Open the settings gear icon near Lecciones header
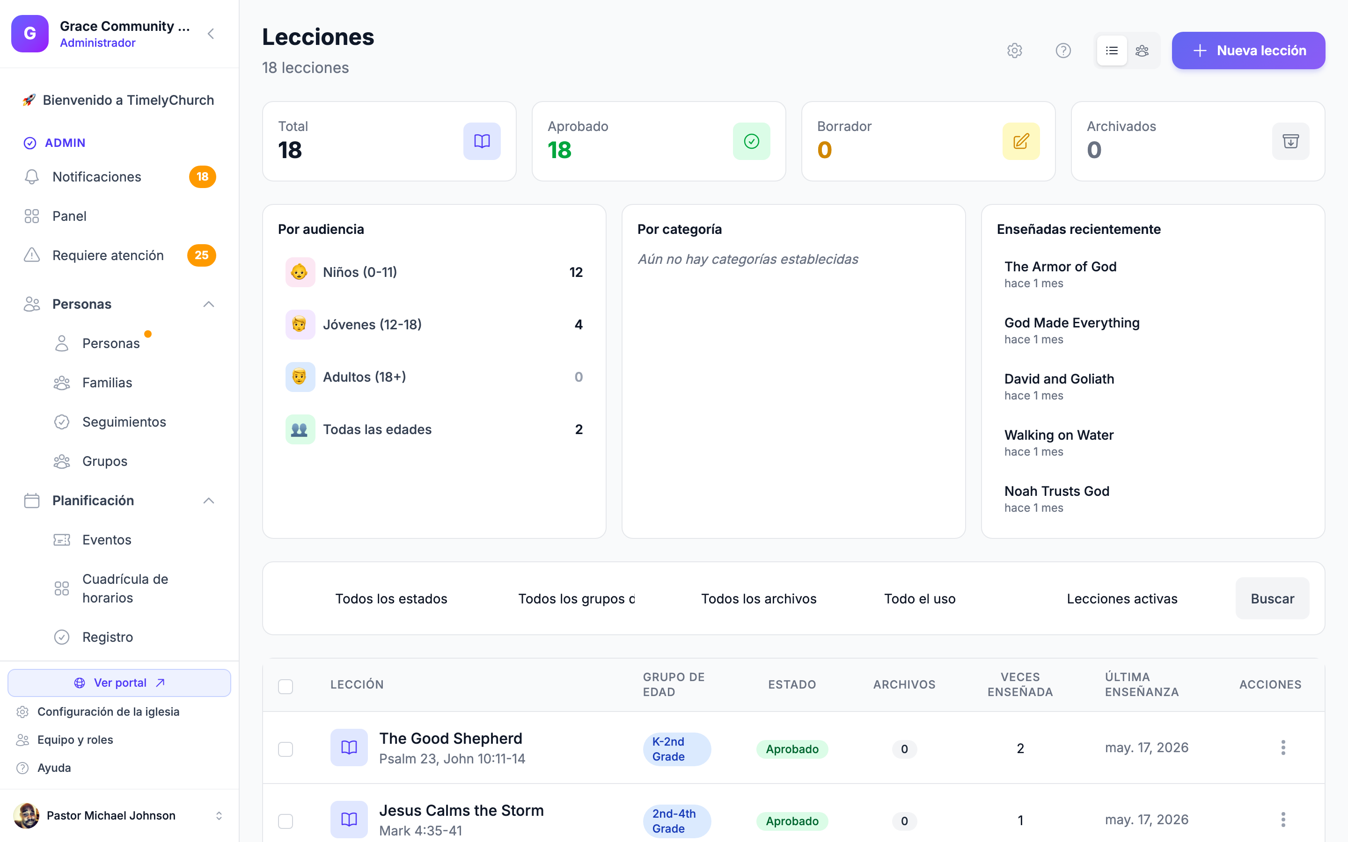1348x842 pixels. pos(1014,51)
